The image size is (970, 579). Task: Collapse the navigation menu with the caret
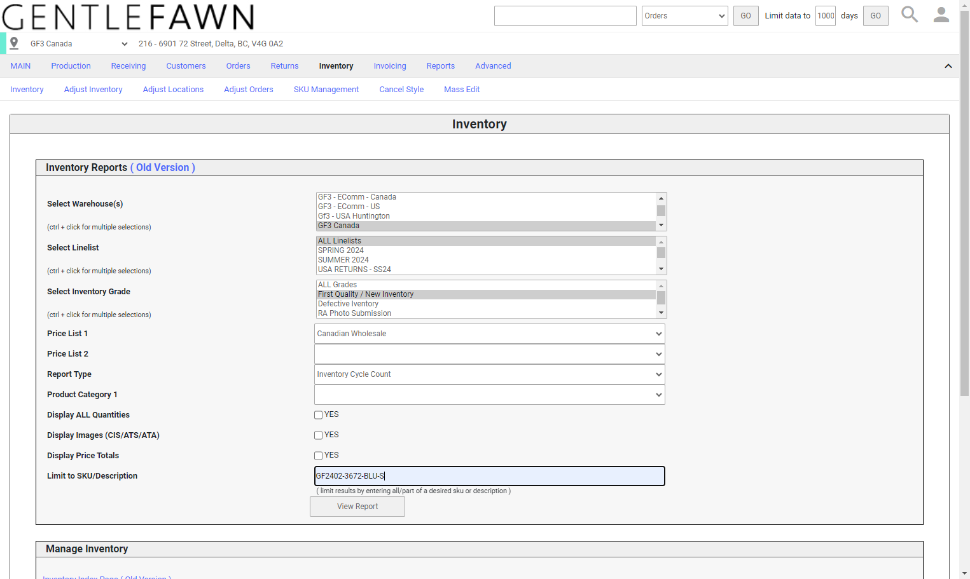[948, 66]
